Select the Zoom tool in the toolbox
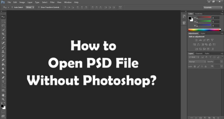Image resolution: width=224 pixels, height=119 pixels. click(3, 99)
